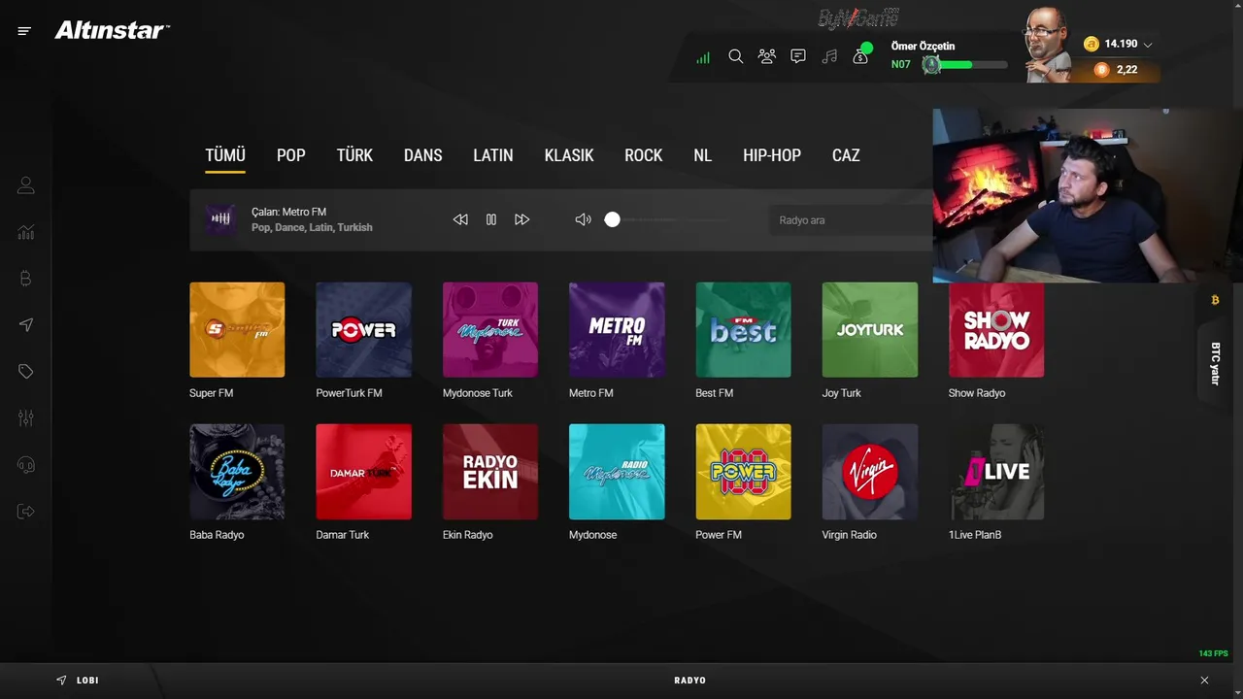Open profile icon in left sidebar
The image size is (1243, 699).
coord(26,185)
